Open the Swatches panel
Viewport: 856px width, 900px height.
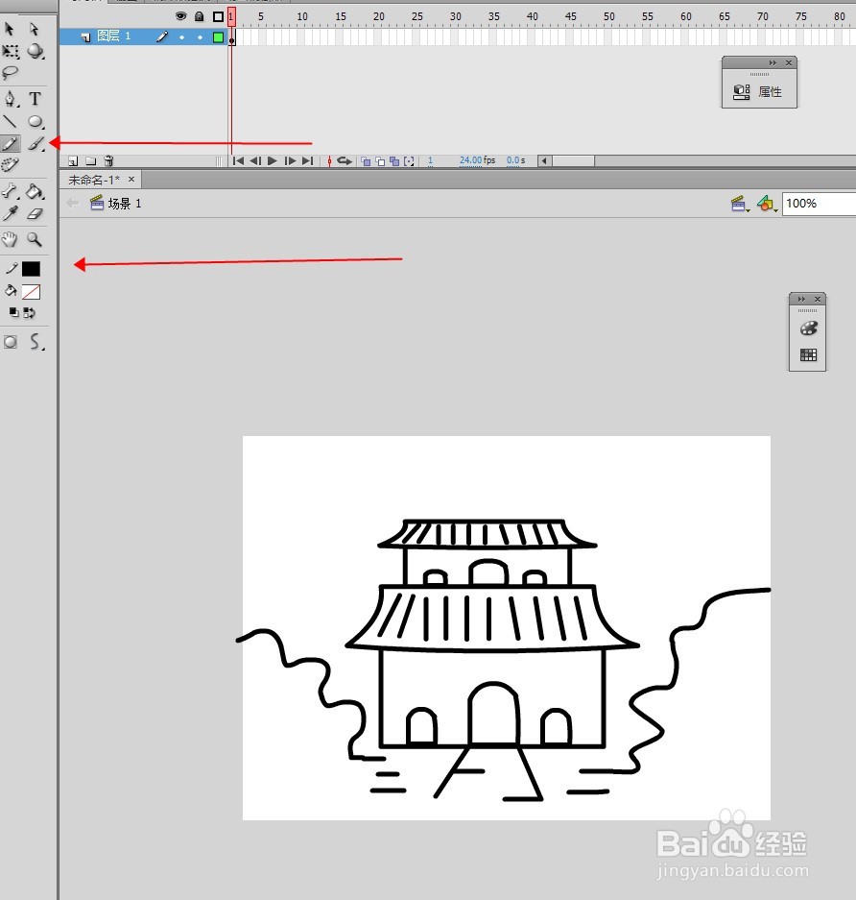tap(807, 355)
